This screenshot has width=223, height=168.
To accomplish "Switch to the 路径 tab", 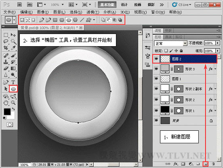I will point(179,37).
